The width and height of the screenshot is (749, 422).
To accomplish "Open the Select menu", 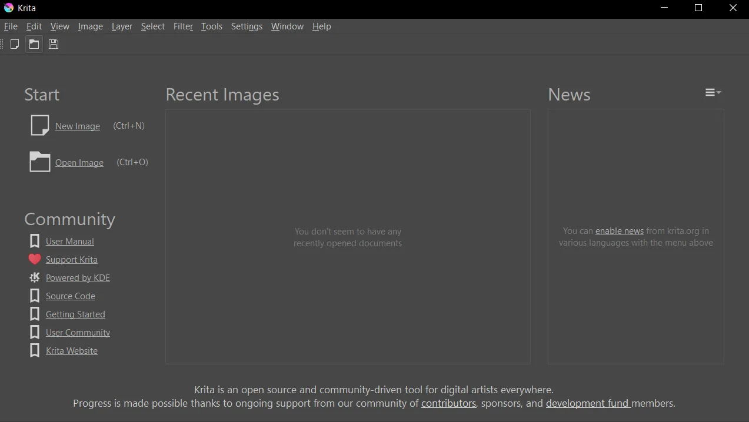I will tap(153, 26).
